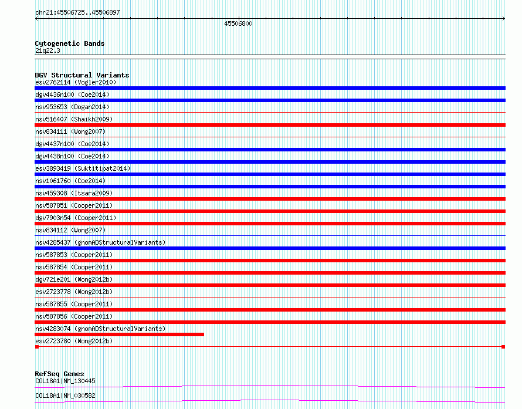Click the nsv587856 (Cooper2011) label

click(x=74, y=316)
